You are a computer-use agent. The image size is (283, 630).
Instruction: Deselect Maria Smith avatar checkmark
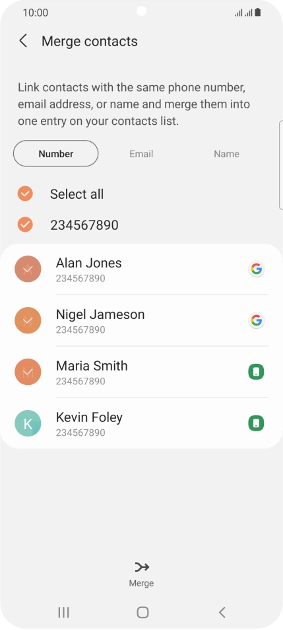[28, 372]
